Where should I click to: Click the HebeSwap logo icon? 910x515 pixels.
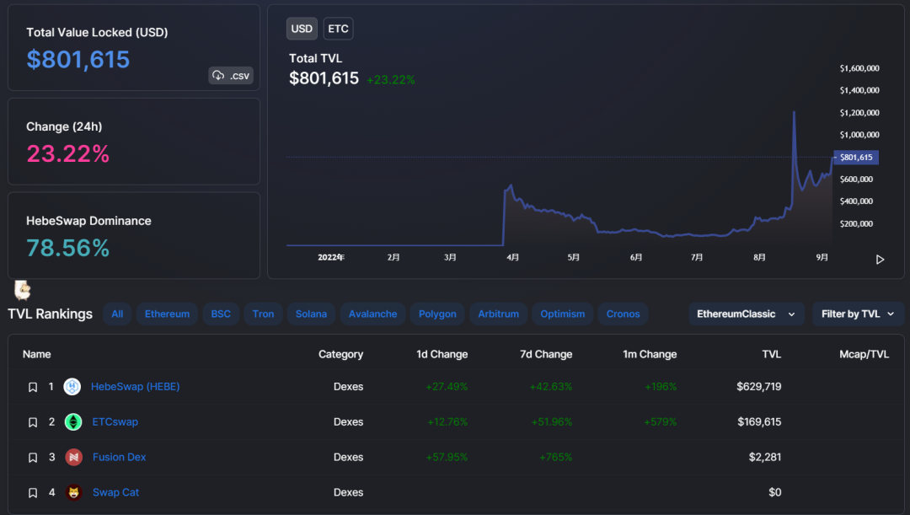(x=72, y=387)
